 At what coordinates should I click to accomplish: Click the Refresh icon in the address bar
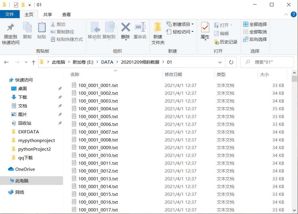(x=231, y=62)
